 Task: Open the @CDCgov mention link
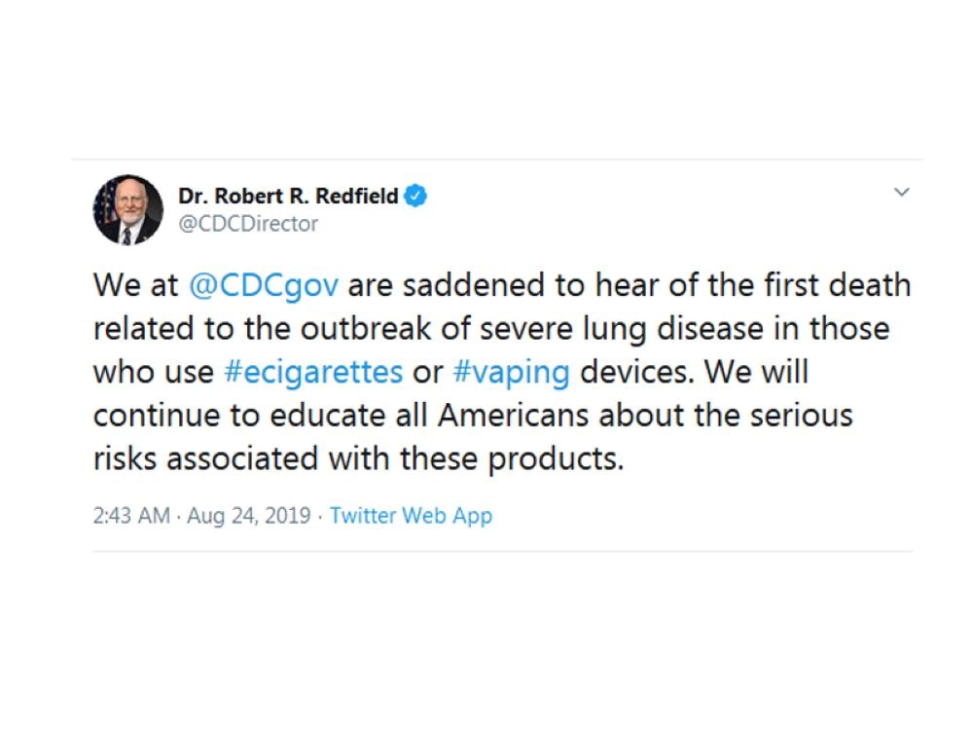(x=263, y=286)
